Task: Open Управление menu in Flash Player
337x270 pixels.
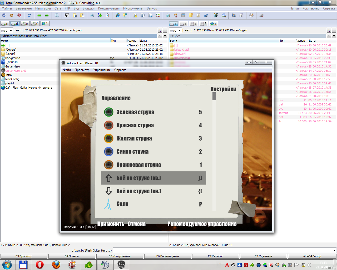Action: (x=102, y=70)
